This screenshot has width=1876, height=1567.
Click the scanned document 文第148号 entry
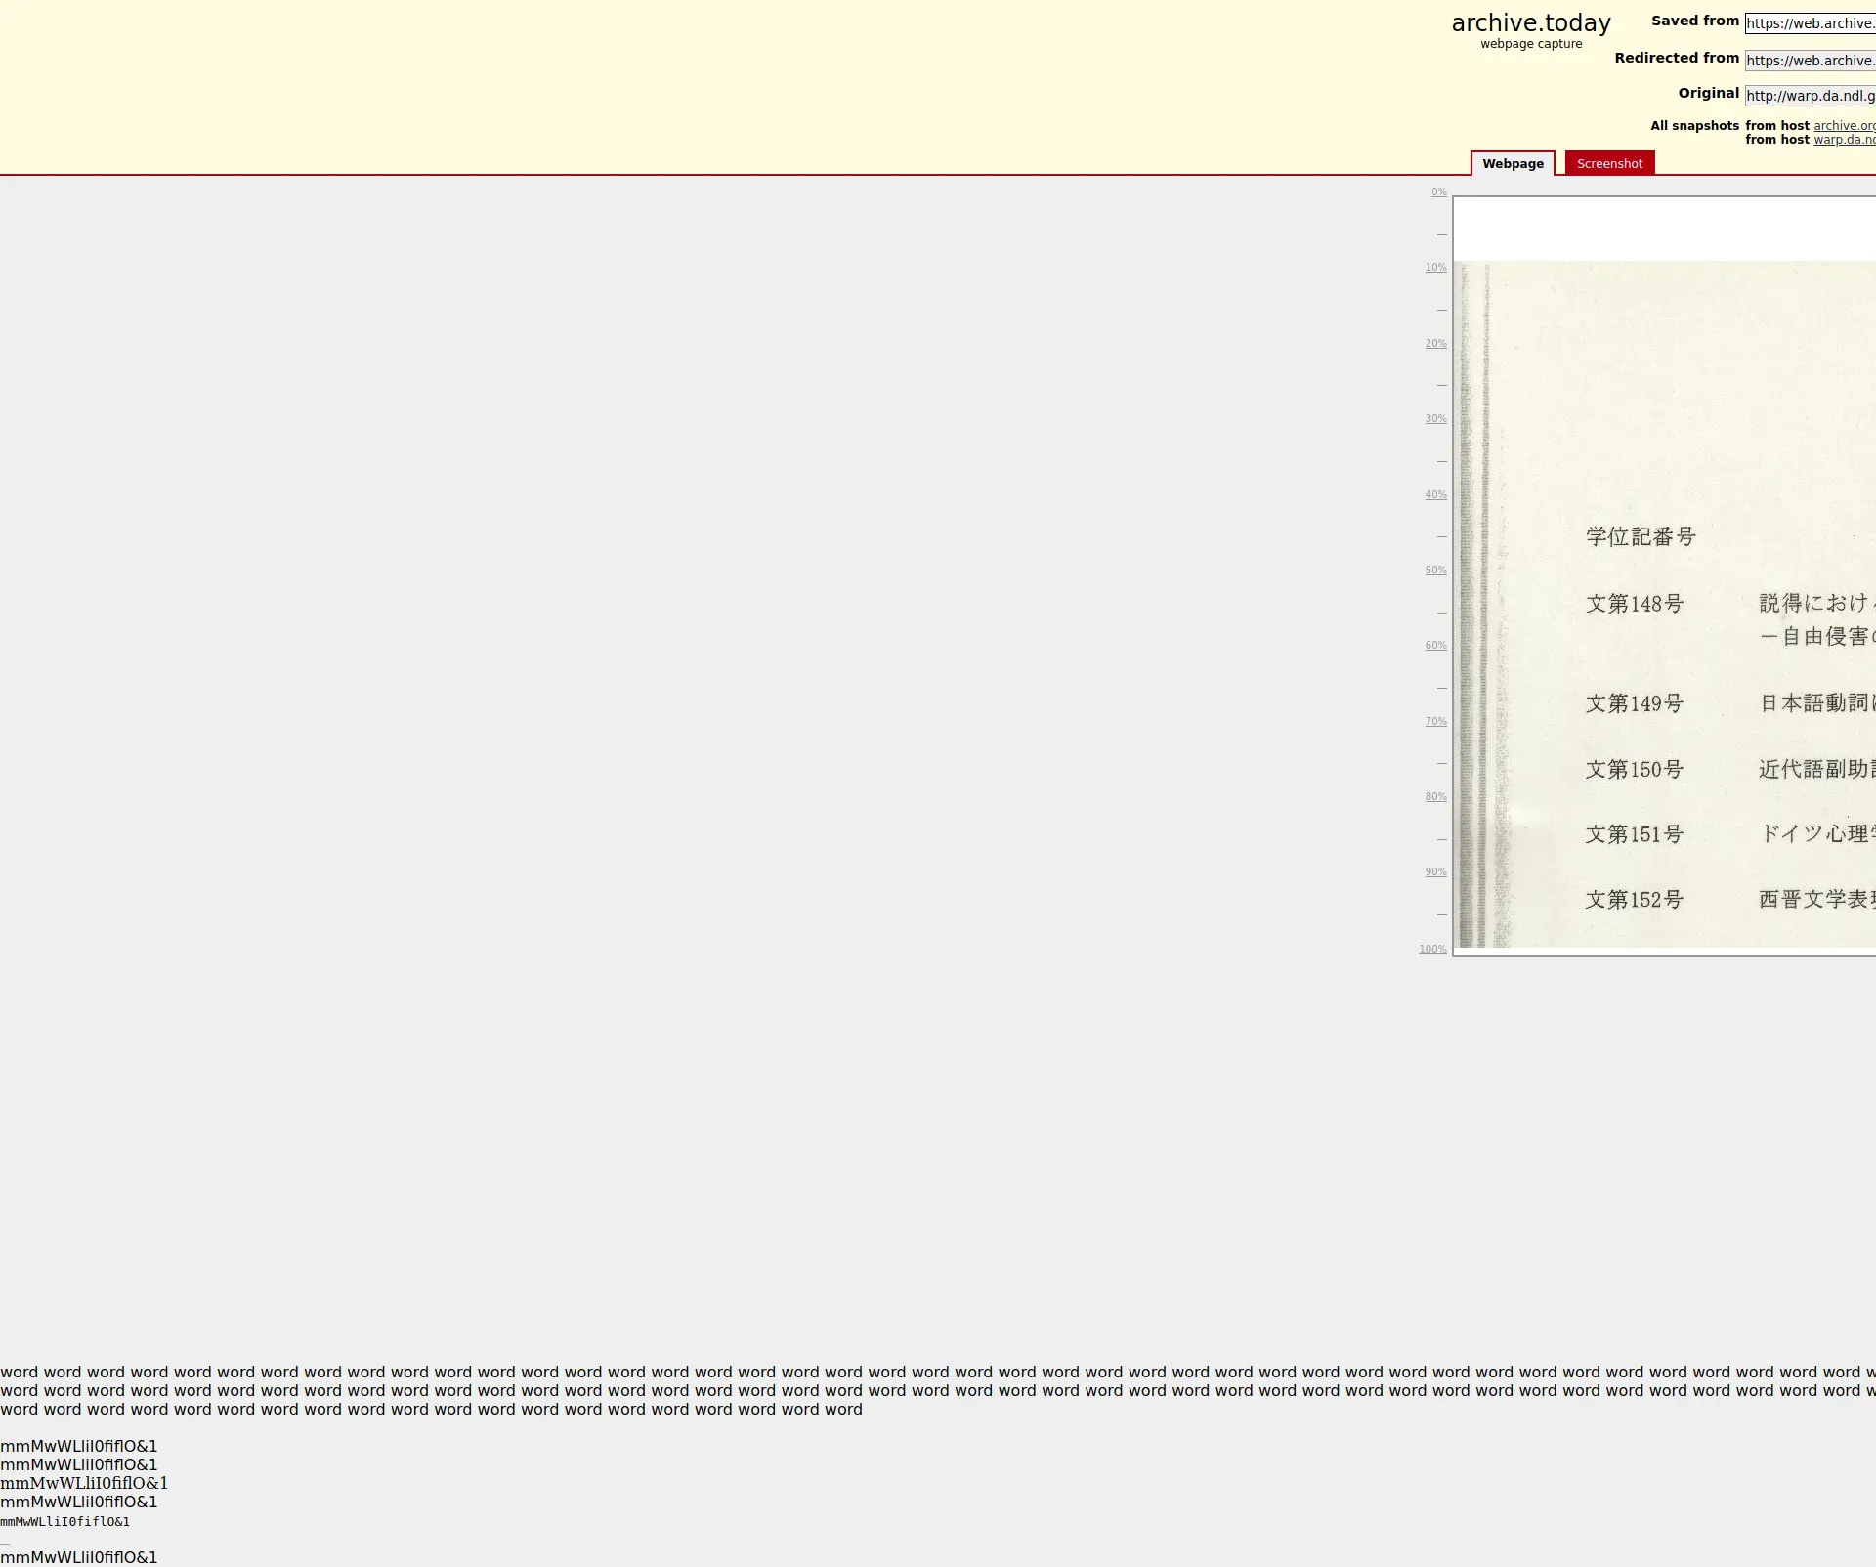[1634, 604]
